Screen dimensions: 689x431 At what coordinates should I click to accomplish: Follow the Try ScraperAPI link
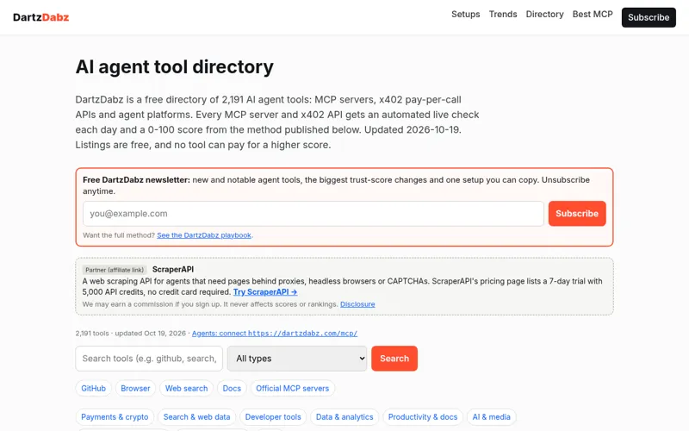265,292
